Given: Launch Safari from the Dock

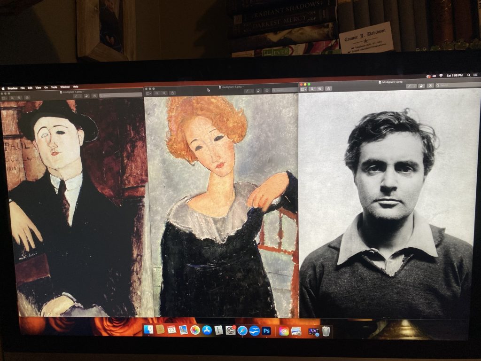Looking at the screenshot, I should (242, 330).
